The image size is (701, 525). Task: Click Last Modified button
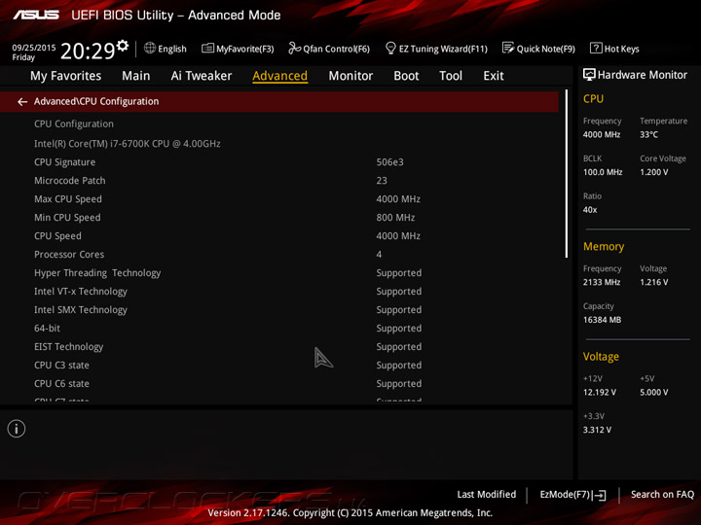click(487, 494)
